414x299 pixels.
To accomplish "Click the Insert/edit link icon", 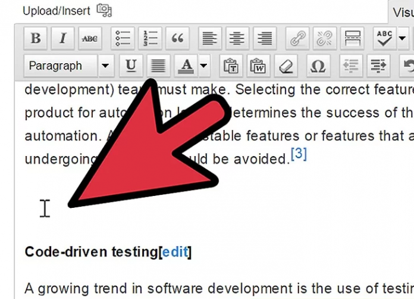I will coord(297,39).
